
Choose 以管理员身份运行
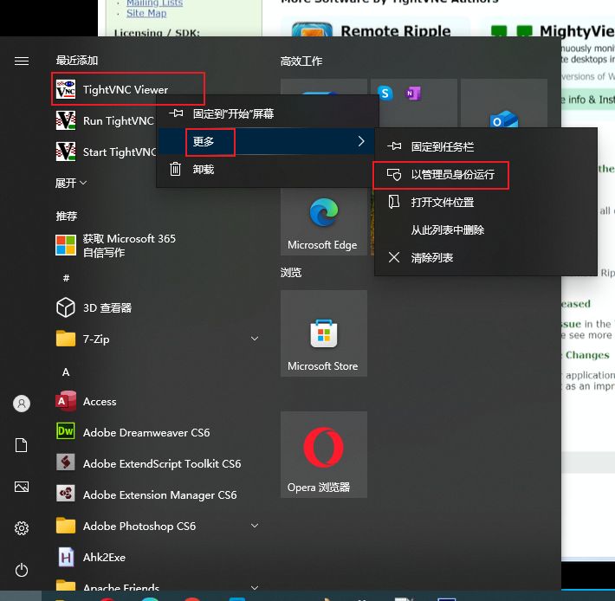click(x=486, y=174)
